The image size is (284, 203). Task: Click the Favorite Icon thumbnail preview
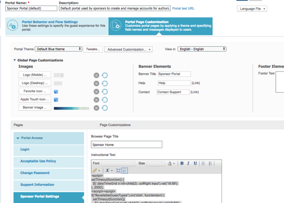click(x=56, y=92)
